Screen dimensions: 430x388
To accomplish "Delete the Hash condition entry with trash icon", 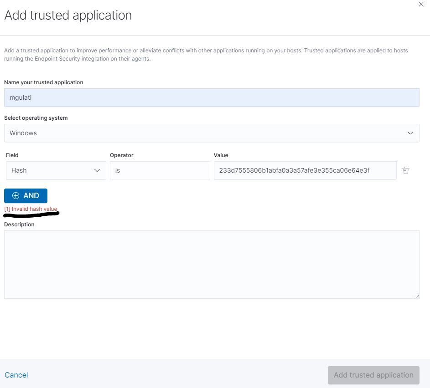I will coord(405,170).
